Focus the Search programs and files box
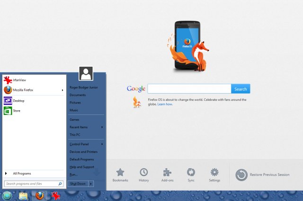This screenshot has width=303, height=201. (34, 184)
